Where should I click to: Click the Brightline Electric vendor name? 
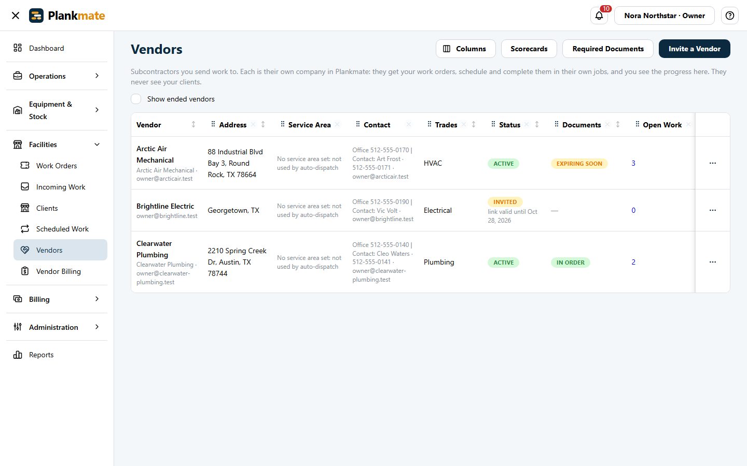[165, 206]
